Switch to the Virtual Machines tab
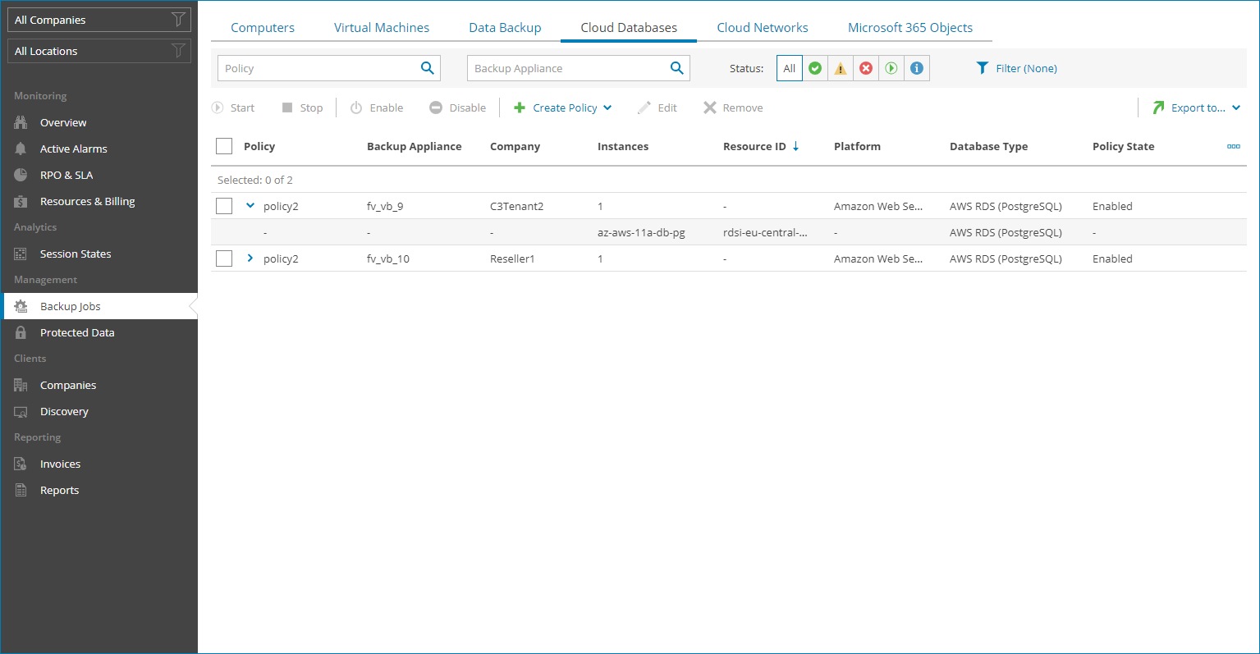1260x654 pixels. coord(381,27)
